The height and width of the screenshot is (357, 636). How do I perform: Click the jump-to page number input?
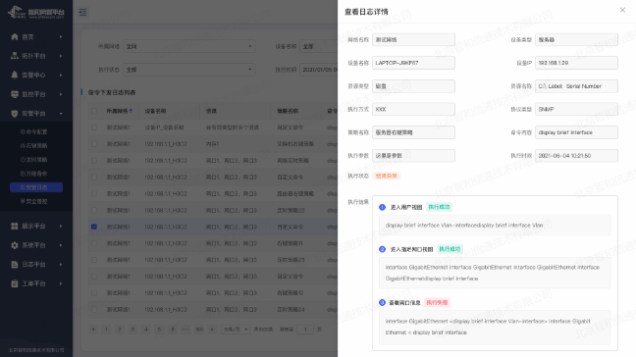305,330
